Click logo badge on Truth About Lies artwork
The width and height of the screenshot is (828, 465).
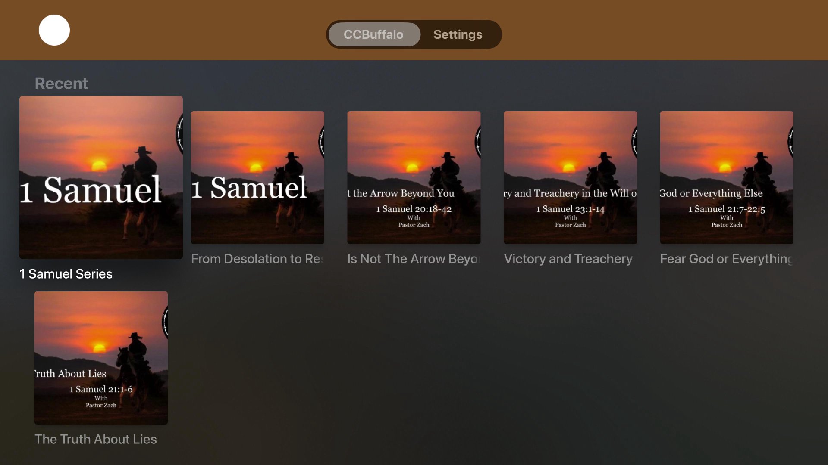165,322
